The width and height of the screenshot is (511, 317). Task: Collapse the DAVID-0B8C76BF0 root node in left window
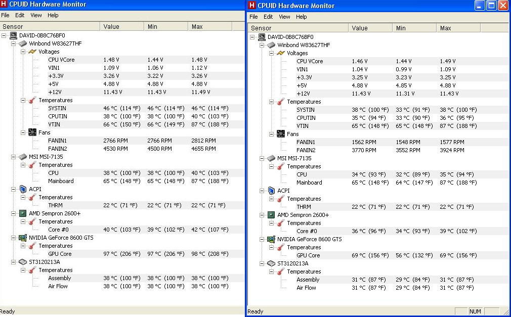4,35
